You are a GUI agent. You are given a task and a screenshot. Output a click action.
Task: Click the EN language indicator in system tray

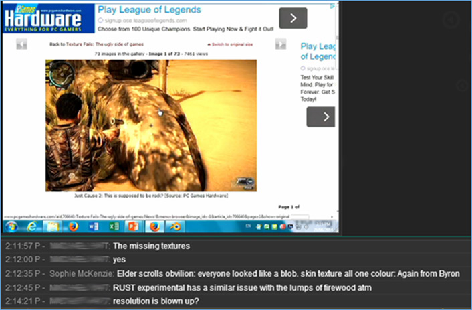248,226
